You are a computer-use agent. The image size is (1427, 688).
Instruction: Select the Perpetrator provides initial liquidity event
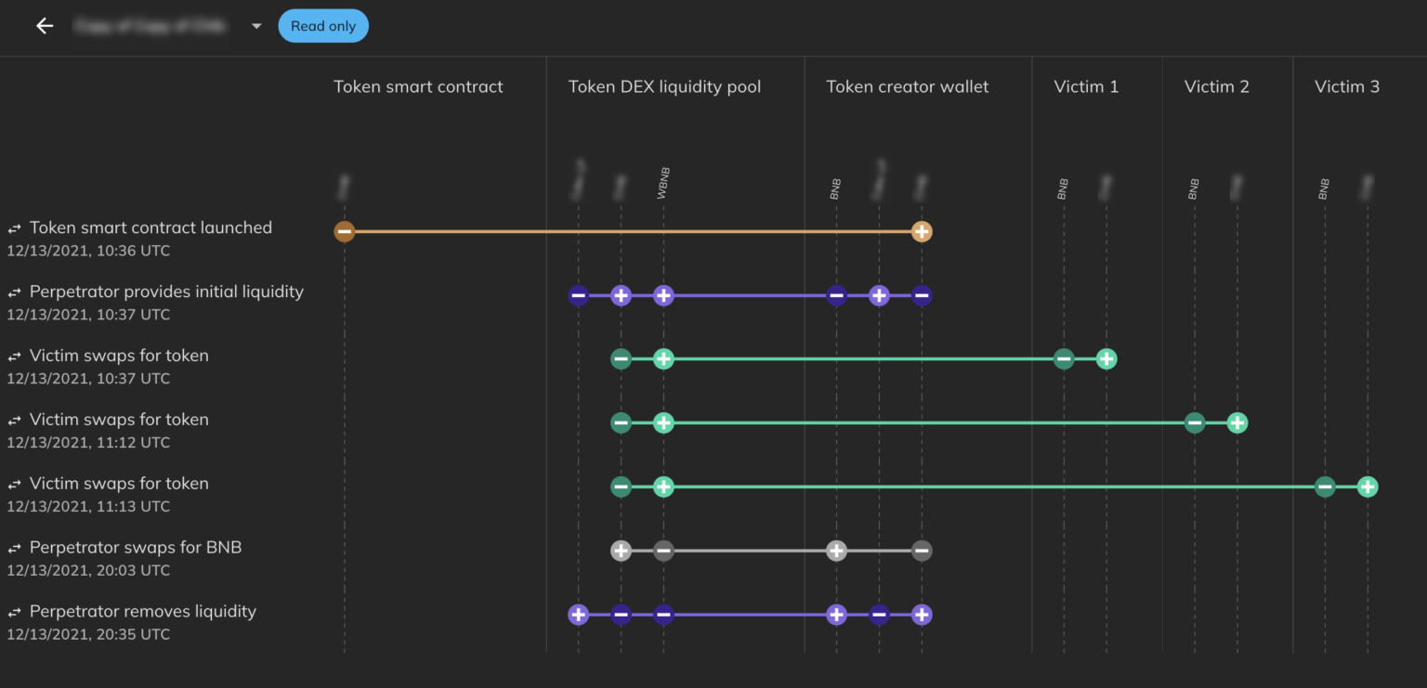[x=166, y=292]
